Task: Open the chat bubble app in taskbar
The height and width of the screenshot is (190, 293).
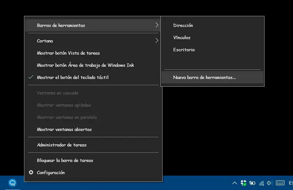Action: (x=13, y=183)
